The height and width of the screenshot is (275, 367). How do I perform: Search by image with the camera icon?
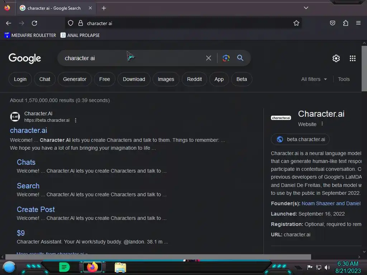click(226, 58)
